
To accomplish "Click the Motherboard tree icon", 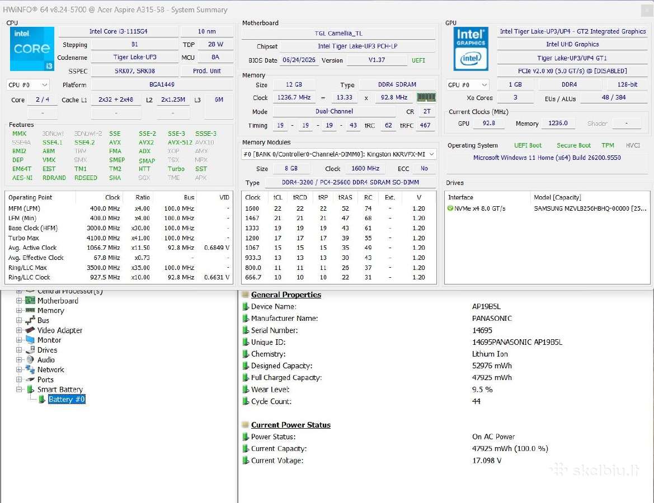I will tap(30, 301).
